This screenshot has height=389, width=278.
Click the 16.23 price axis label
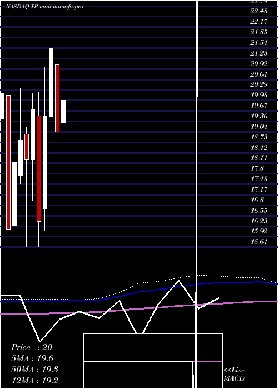[x=259, y=221]
